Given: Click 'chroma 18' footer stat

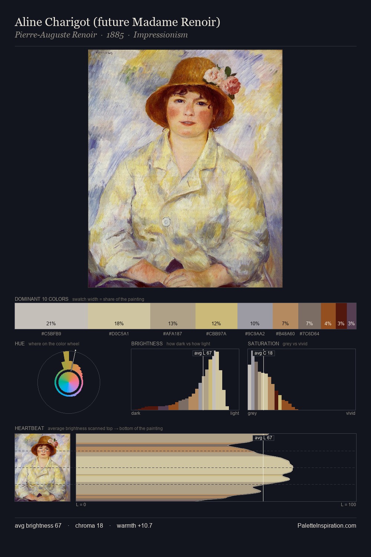Looking at the screenshot, I should coord(89,525).
